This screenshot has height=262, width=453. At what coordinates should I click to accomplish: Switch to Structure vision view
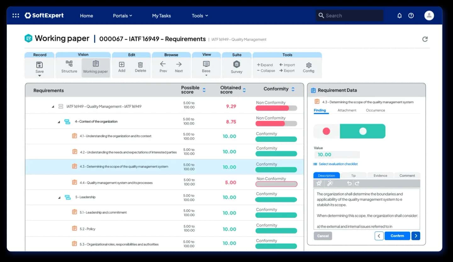(x=69, y=64)
